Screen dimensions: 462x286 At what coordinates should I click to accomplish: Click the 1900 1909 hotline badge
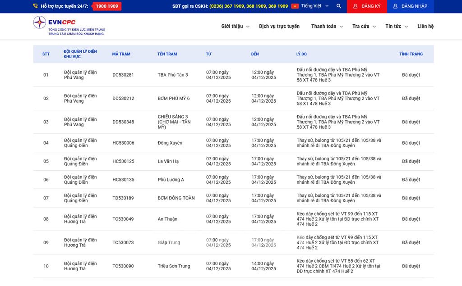pos(107,6)
